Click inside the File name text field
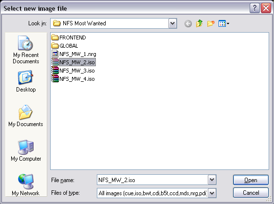The height and width of the screenshot is (204, 274). coord(152,180)
